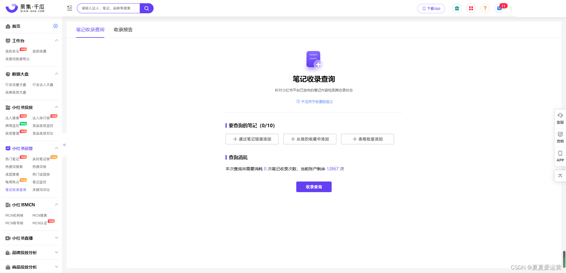The height and width of the screenshot is (273, 566).
Task: Expand the 品牌投放分析 section chevron
Action: (57, 252)
